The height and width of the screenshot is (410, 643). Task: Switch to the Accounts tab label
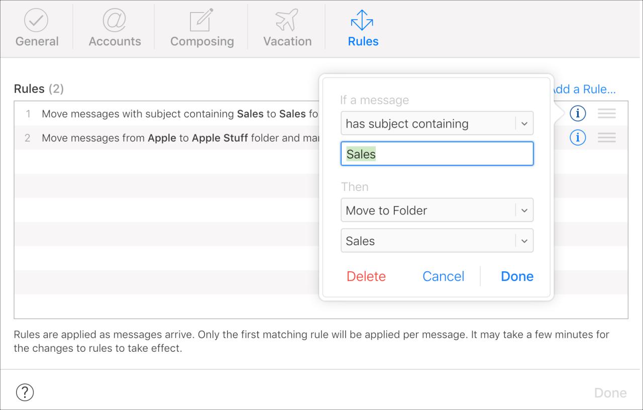coord(115,41)
